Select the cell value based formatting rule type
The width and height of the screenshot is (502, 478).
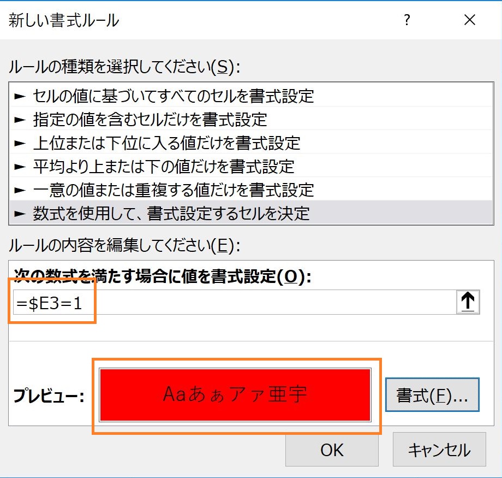coord(164,96)
